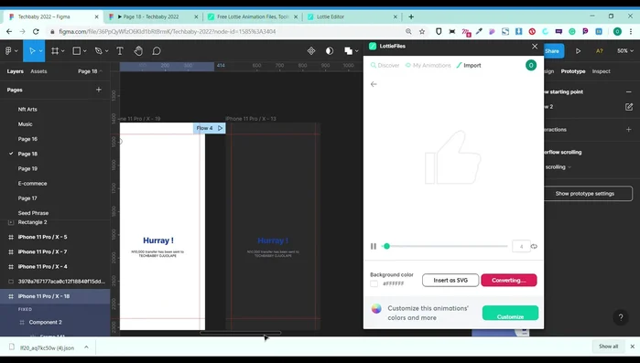This screenshot has height=363, width=640.
Task: Click the Create component icon
Action: (x=311, y=51)
